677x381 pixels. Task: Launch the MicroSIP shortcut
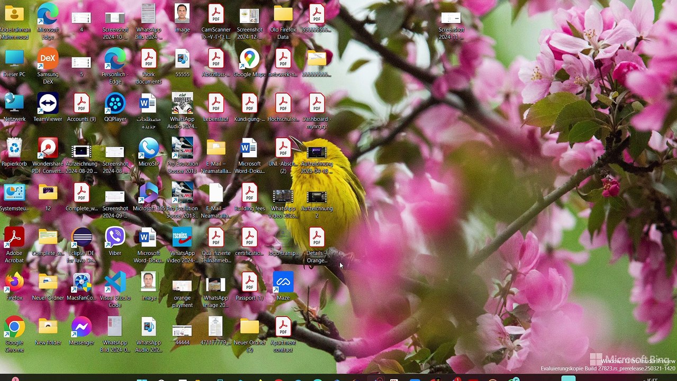pos(149,152)
